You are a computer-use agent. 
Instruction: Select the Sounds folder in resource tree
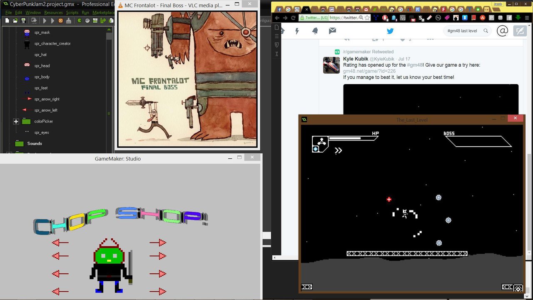(x=35, y=143)
